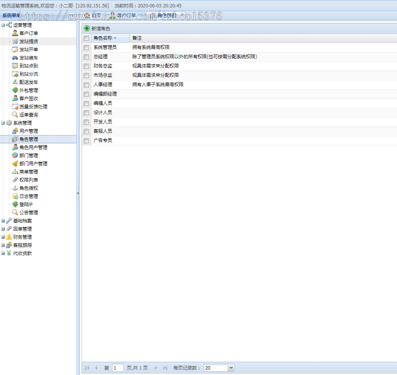
Task: Sort by the 角色名称 column header
Action: click(110, 38)
